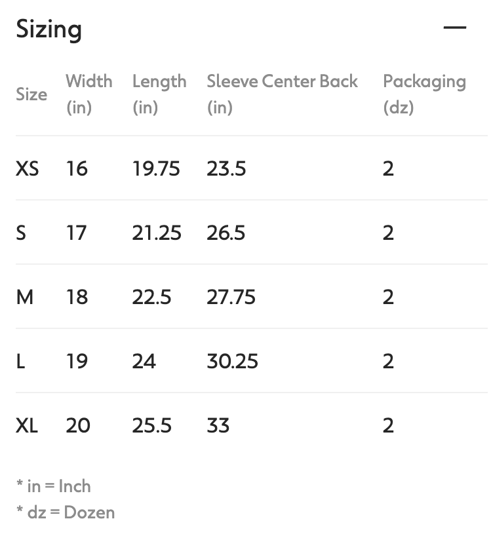
Task: Click the XL sleeve value 33
Action: [x=218, y=425]
